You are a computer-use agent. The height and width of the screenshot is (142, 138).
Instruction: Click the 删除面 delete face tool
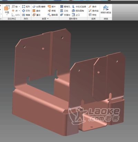click(53, 15)
